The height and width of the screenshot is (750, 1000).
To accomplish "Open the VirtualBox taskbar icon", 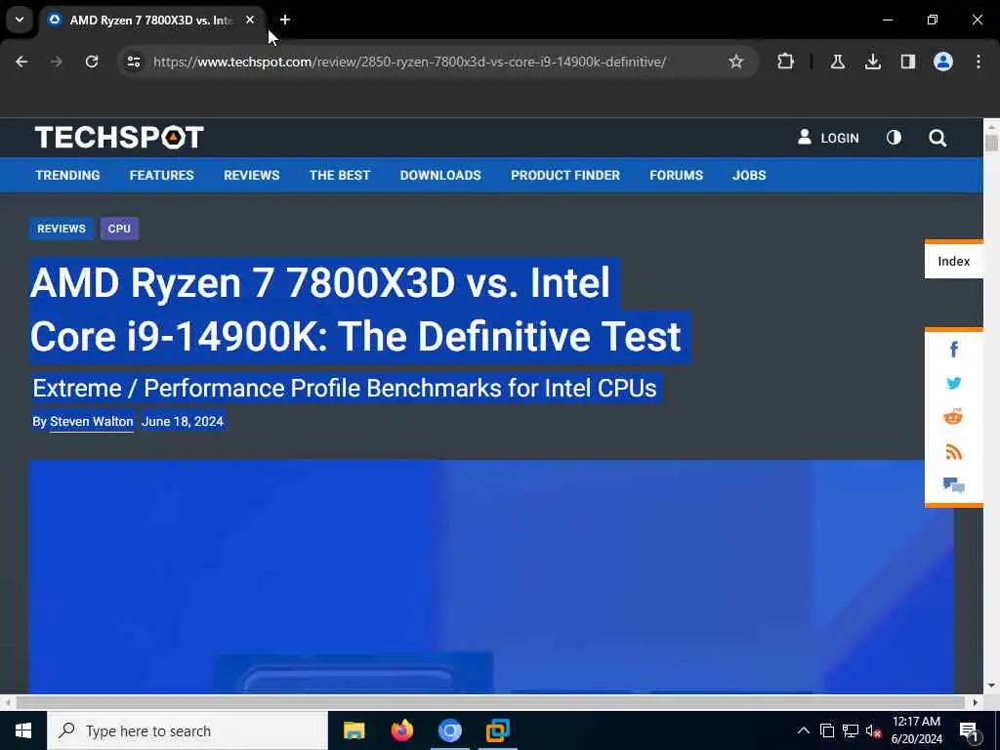I will 497,730.
